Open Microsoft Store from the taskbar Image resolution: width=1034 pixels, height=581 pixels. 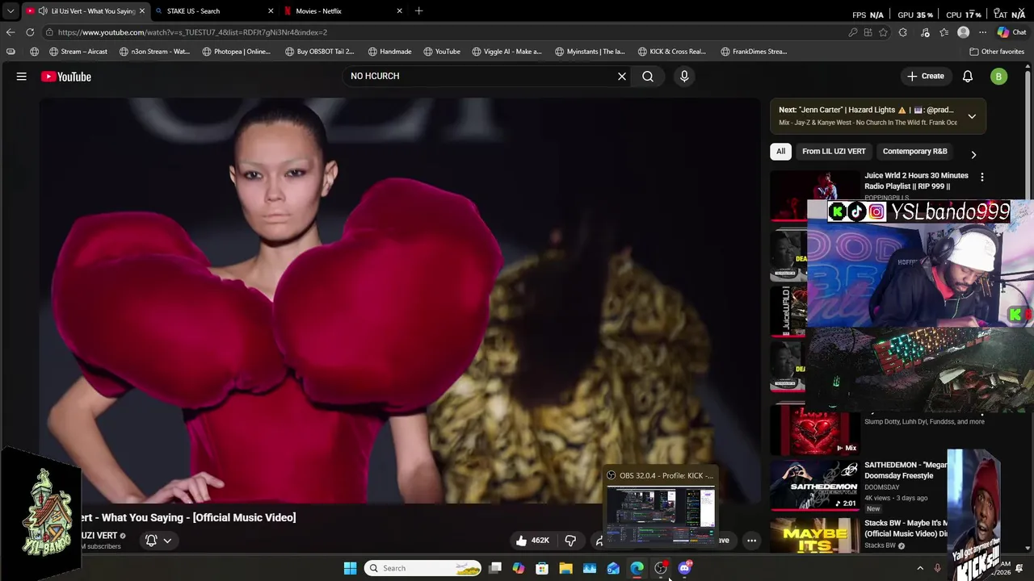pyautogui.click(x=542, y=568)
